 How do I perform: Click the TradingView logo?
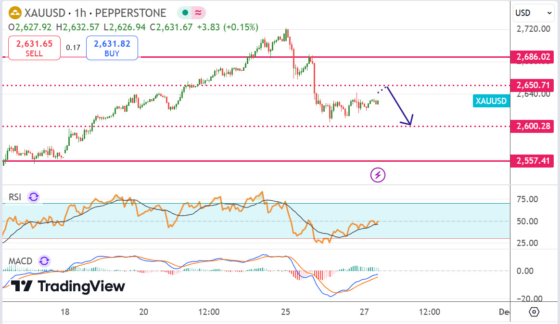(x=68, y=286)
